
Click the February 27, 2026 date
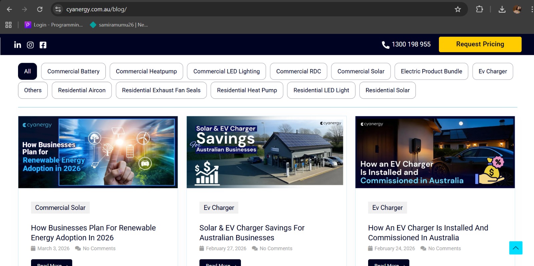(x=226, y=248)
